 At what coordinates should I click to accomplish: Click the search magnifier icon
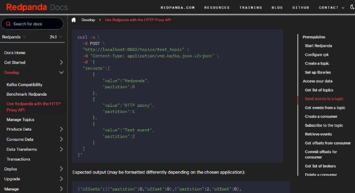click(x=8, y=24)
